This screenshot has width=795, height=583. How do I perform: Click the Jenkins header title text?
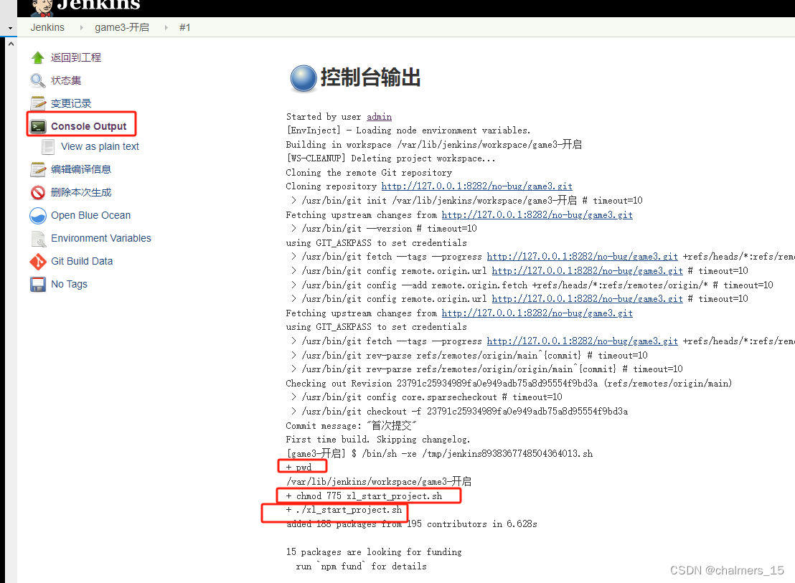[98, 5]
